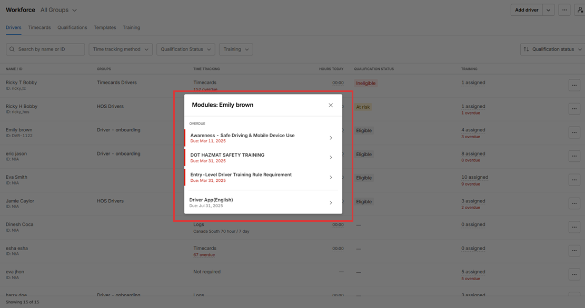Close the Modules: Emily brown dialog
The width and height of the screenshot is (585, 308).
(331, 105)
